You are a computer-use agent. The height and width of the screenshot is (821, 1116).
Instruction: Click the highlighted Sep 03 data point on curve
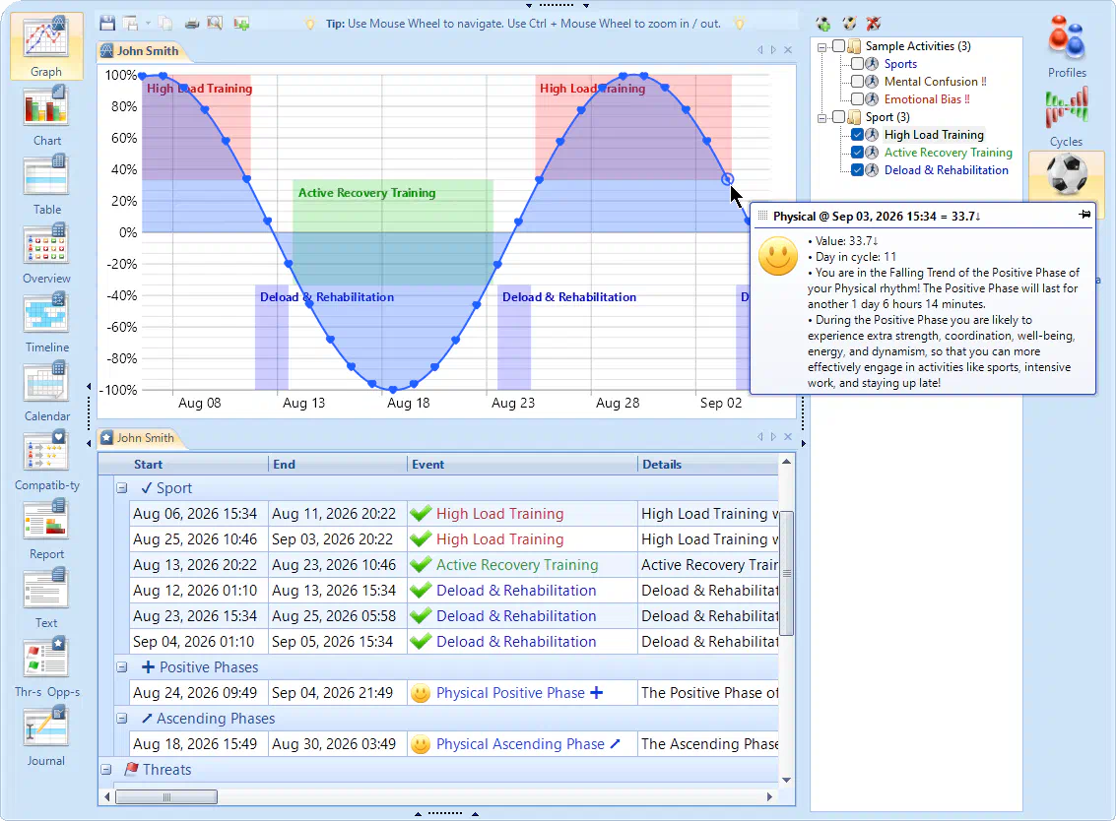tap(727, 178)
